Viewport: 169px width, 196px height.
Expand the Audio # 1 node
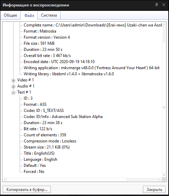pos(13,86)
